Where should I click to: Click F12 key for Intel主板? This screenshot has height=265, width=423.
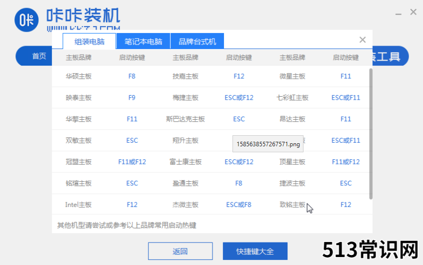(x=132, y=204)
